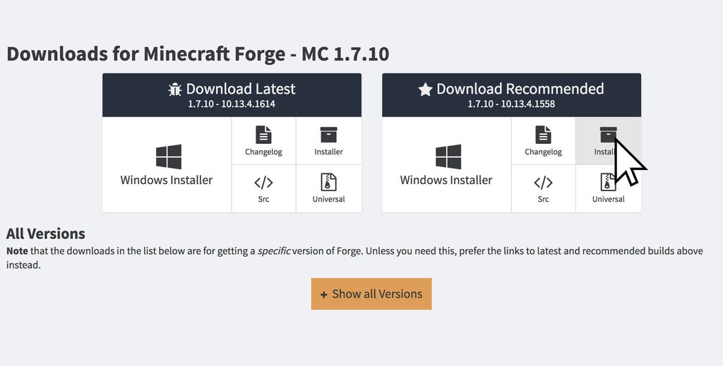Click the Windows Installer label under Download Latest
The image size is (723, 366).
(x=167, y=180)
